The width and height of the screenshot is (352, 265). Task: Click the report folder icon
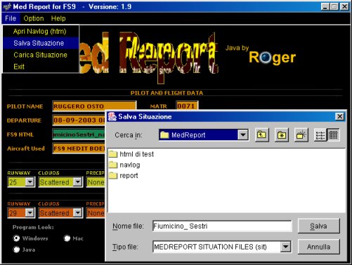pyautogui.click(x=113, y=175)
